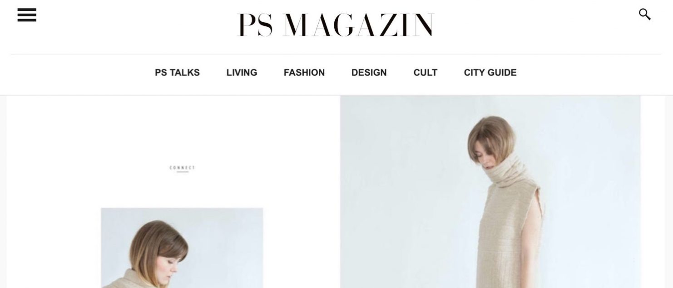The image size is (673, 288).
Task: Select FASHION in the navigation bar
Action: click(x=304, y=73)
